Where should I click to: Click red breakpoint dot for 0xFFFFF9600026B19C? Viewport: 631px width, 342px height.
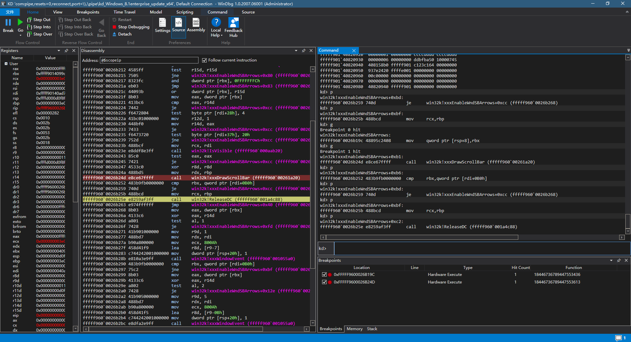coord(330,275)
